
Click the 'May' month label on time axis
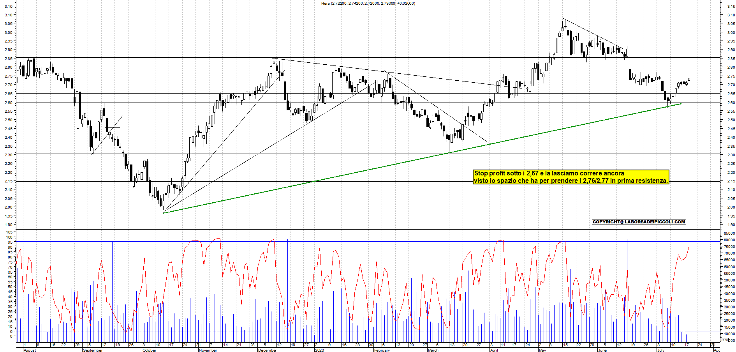pyautogui.click(x=542, y=350)
